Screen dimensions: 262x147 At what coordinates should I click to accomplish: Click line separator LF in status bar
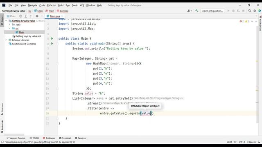pyautogui.click(x=235, y=142)
